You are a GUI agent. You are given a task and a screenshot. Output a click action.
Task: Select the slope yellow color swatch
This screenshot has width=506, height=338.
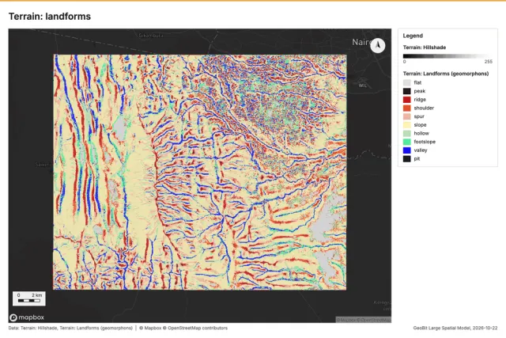point(407,125)
